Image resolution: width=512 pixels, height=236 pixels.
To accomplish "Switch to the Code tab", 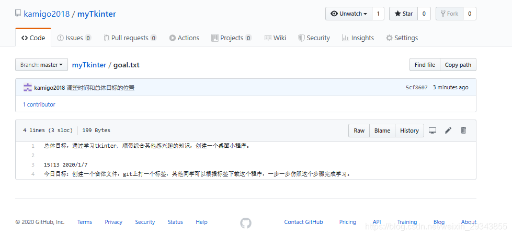I will click(x=33, y=38).
